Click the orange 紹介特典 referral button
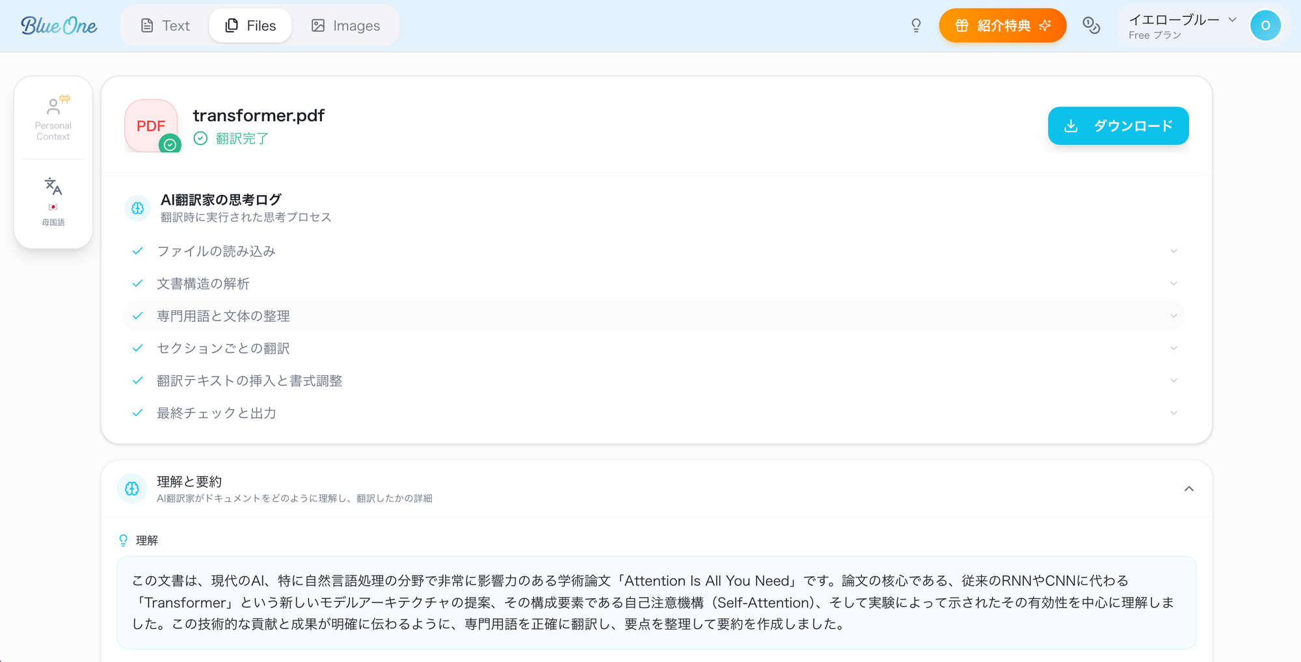Viewport: 1301px width, 662px height. pyautogui.click(x=1002, y=25)
